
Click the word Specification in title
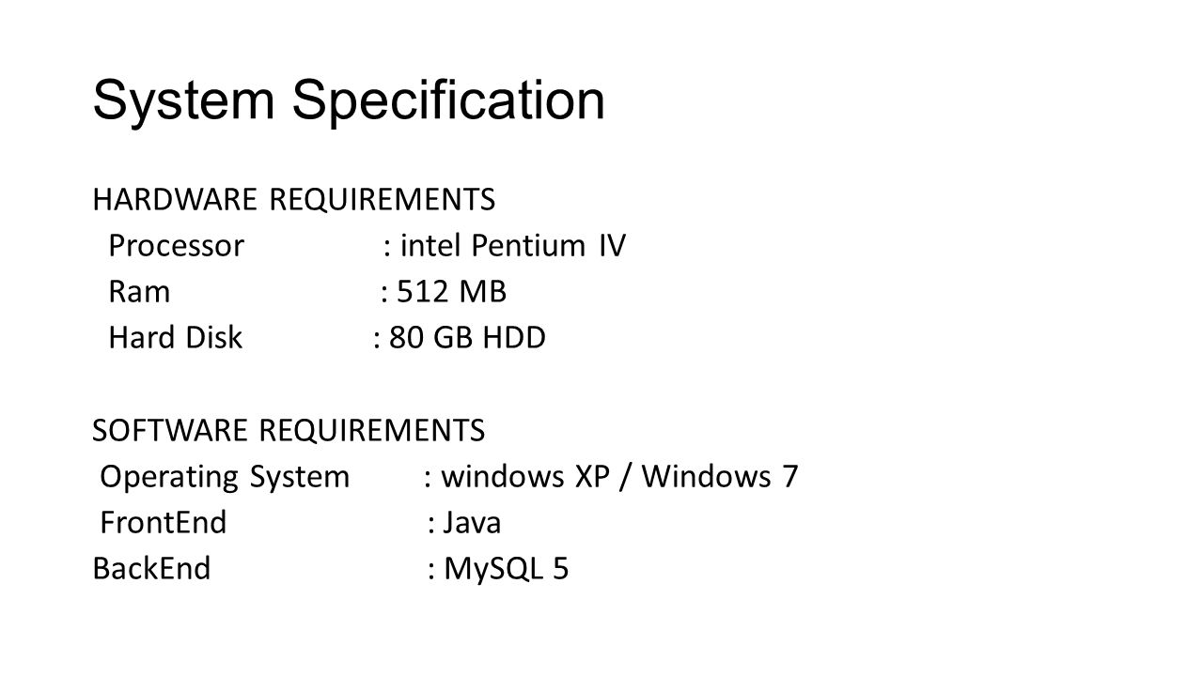pyautogui.click(x=449, y=102)
